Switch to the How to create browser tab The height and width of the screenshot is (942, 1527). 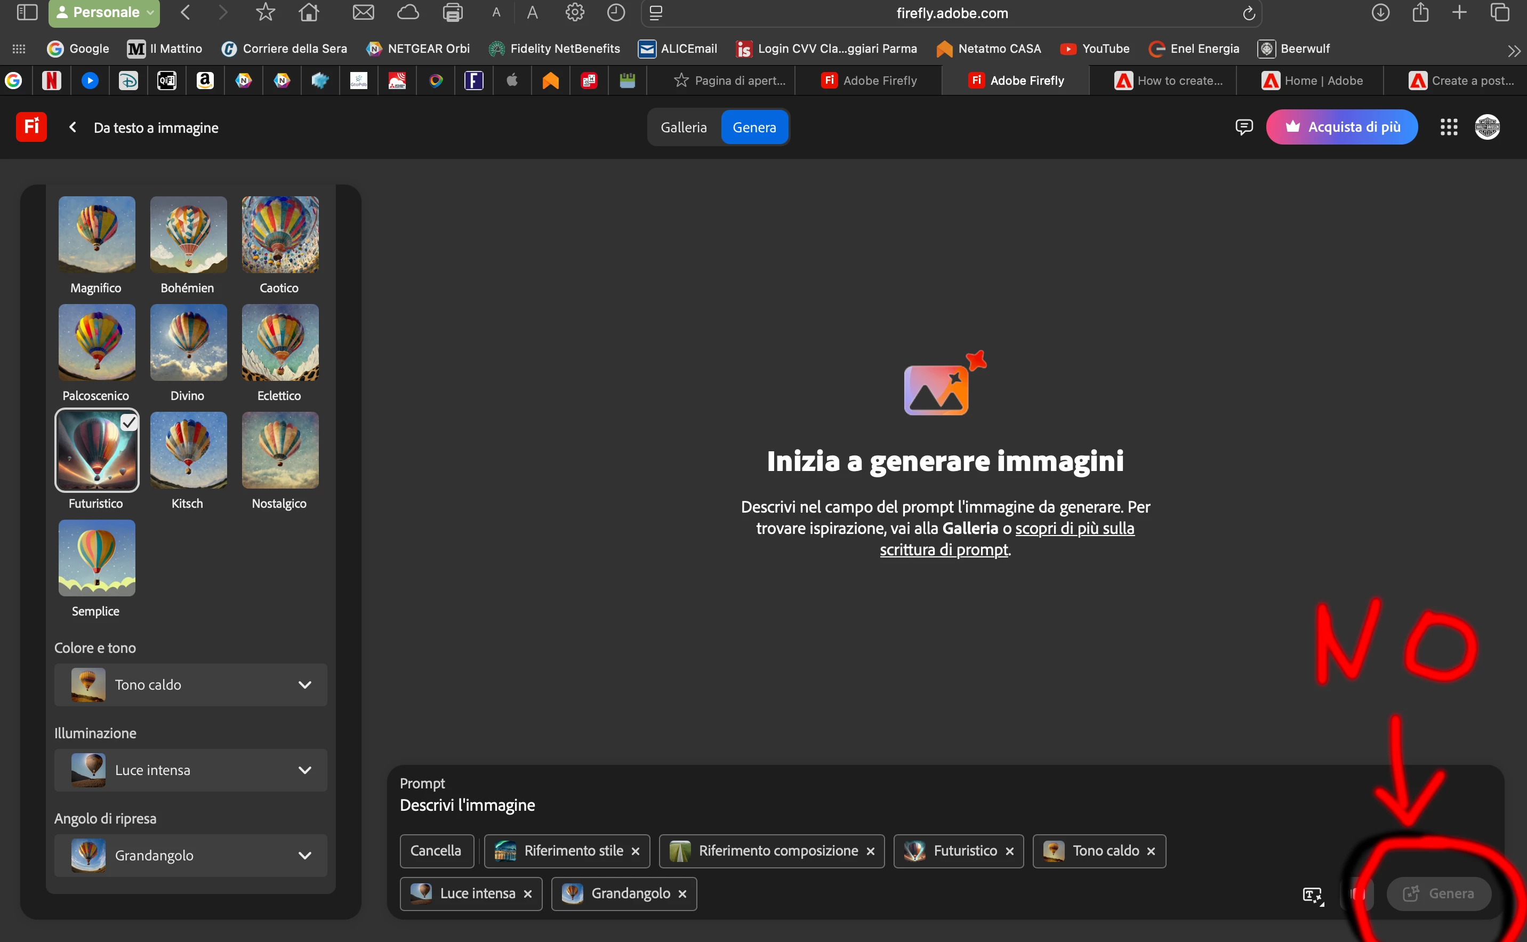coord(1169,81)
